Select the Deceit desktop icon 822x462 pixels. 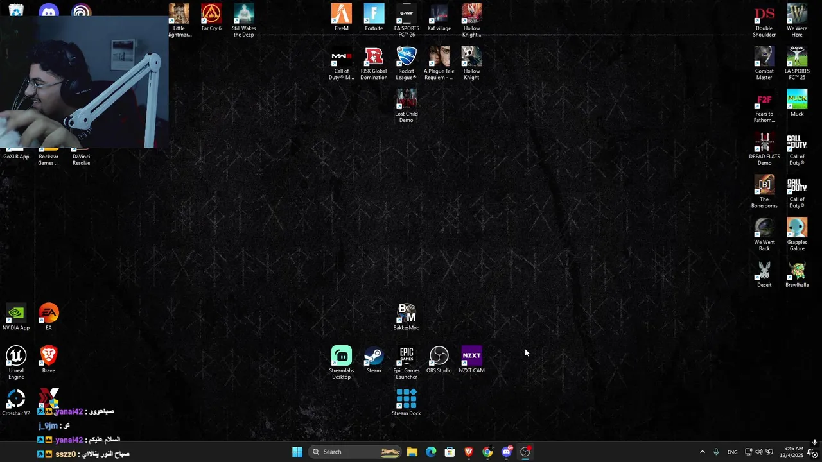tap(764, 275)
